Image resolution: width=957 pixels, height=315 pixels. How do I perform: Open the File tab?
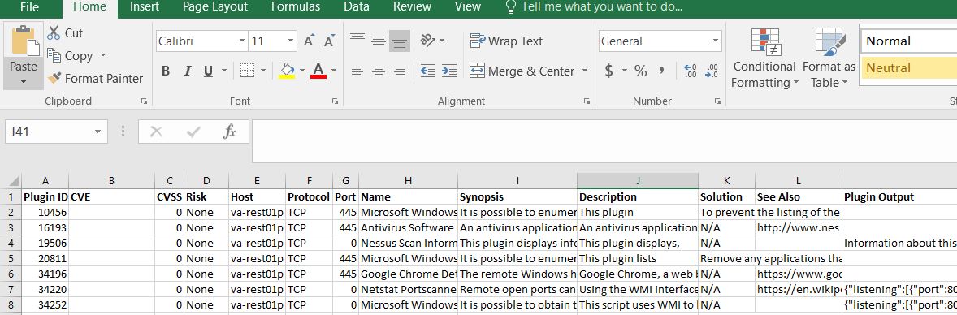[29, 7]
